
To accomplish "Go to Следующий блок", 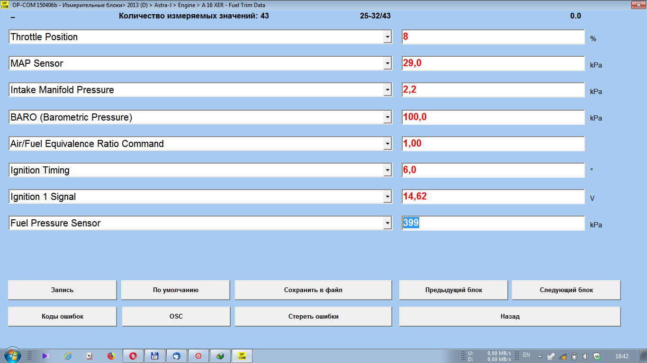I will (x=566, y=290).
